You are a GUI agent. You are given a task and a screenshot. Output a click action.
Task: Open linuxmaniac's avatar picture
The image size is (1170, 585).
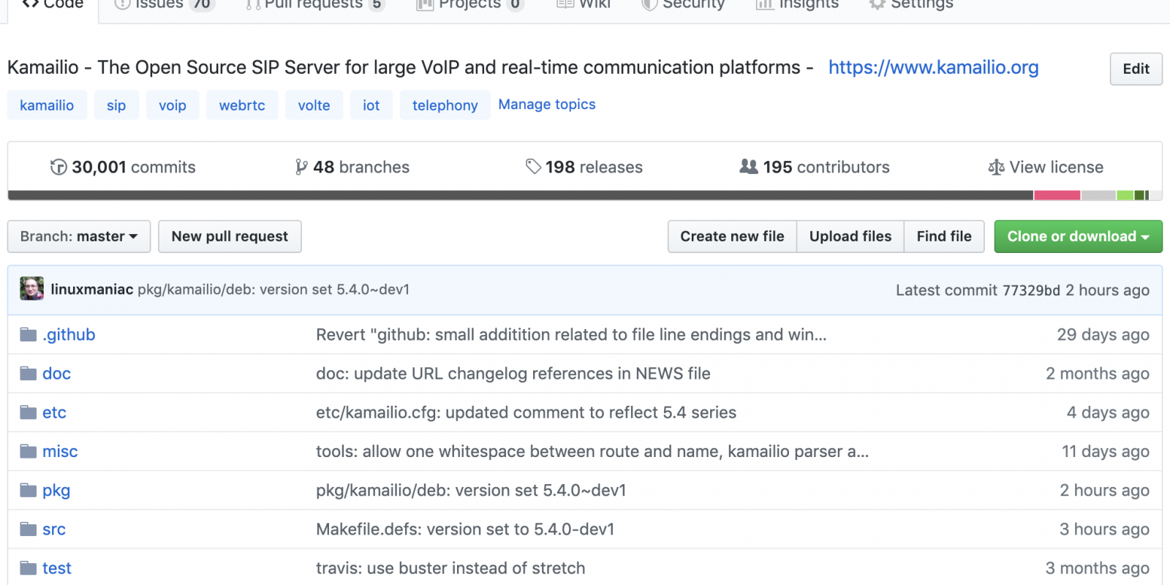coord(31,289)
